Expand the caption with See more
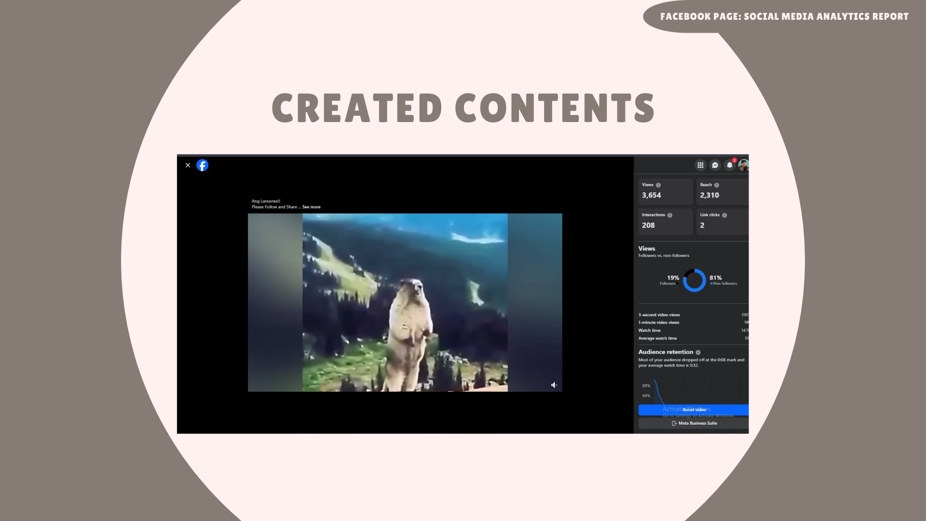The height and width of the screenshot is (521, 926). coord(311,207)
